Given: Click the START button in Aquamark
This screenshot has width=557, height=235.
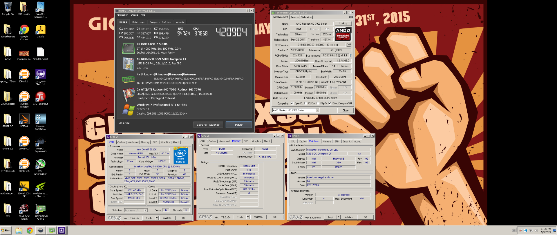Looking at the screenshot, I should (x=238, y=125).
